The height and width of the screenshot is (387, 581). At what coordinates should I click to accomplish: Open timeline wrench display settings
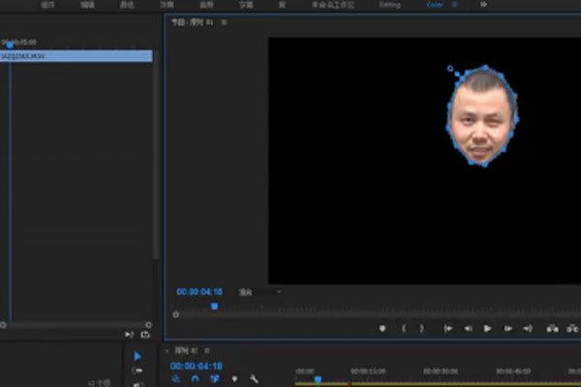pos(254,379)
